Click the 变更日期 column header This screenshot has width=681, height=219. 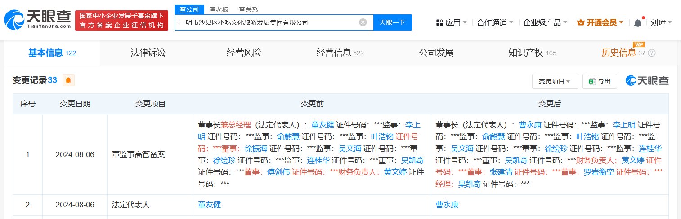[x=75, y=104]
